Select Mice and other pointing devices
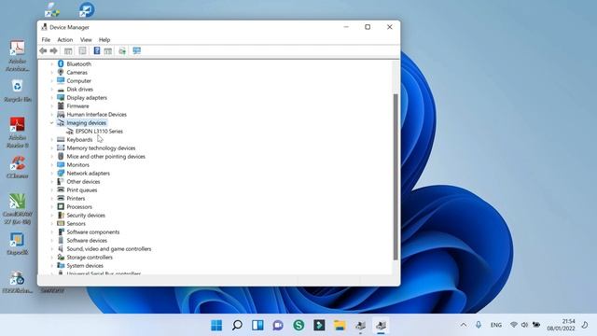Image resolution: width=597 pixels, height=336 pixels. pyautogui.click(x=105, y=157)
